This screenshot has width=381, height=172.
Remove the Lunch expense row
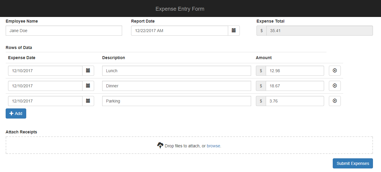(x=335, y=71)
